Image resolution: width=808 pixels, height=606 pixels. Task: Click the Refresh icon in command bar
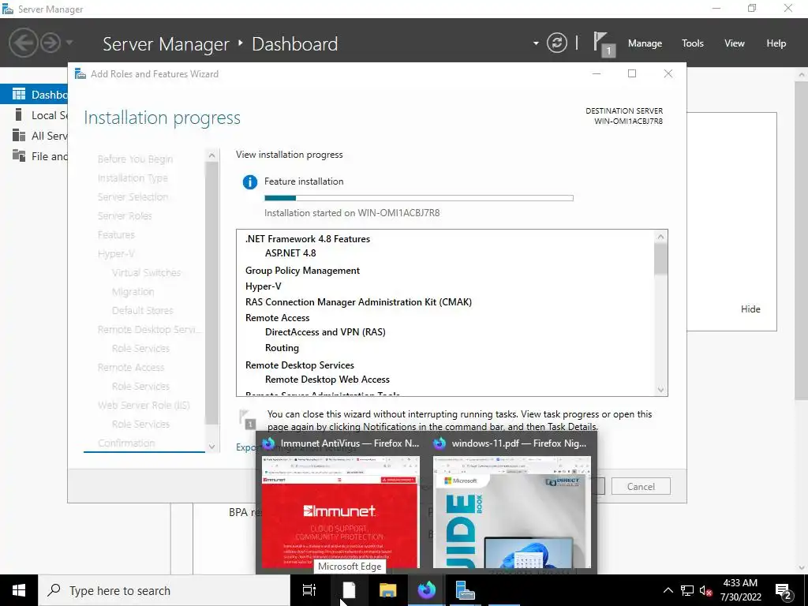[556, 43]
